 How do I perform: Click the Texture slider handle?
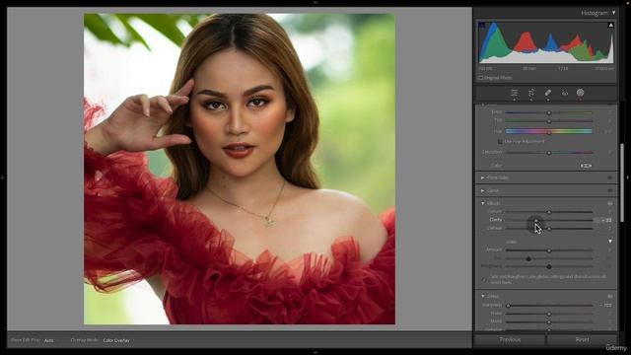click(x=548, y=212)
